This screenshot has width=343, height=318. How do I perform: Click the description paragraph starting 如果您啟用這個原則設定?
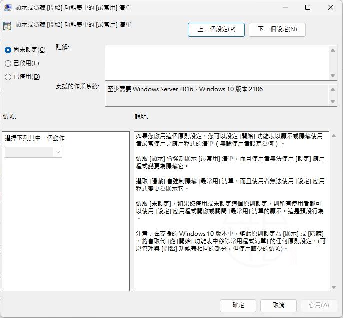pyautogui.click(x=229, y=140)
